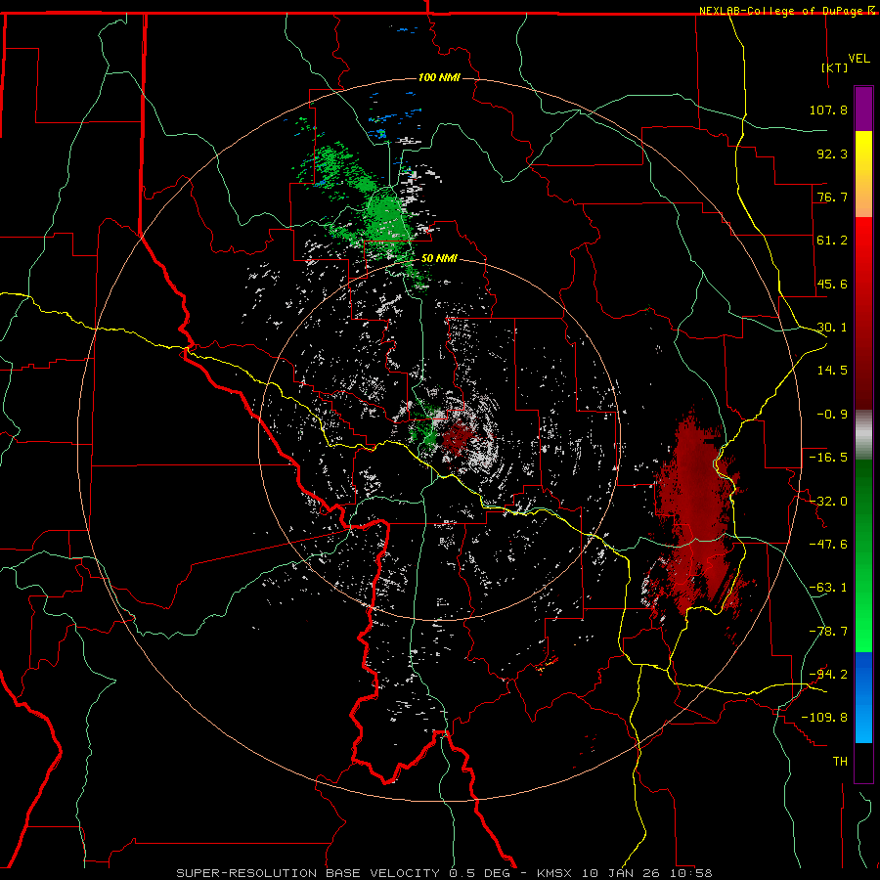This screenshot has height=880, width=880.
Task: Click the blue segment of the color bar
Action: click(863, 697)
